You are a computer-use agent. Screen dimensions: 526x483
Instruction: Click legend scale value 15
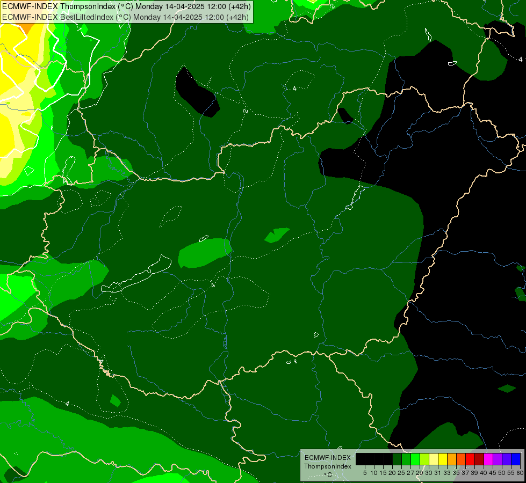coord(384,473)
